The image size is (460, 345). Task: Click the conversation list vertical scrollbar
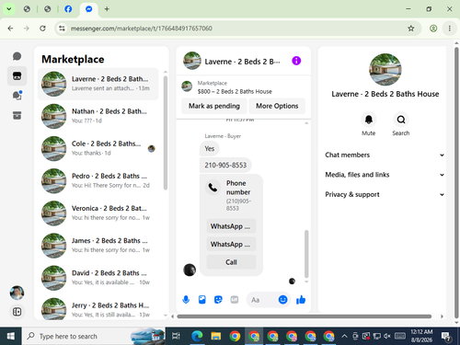click(166, 132)
